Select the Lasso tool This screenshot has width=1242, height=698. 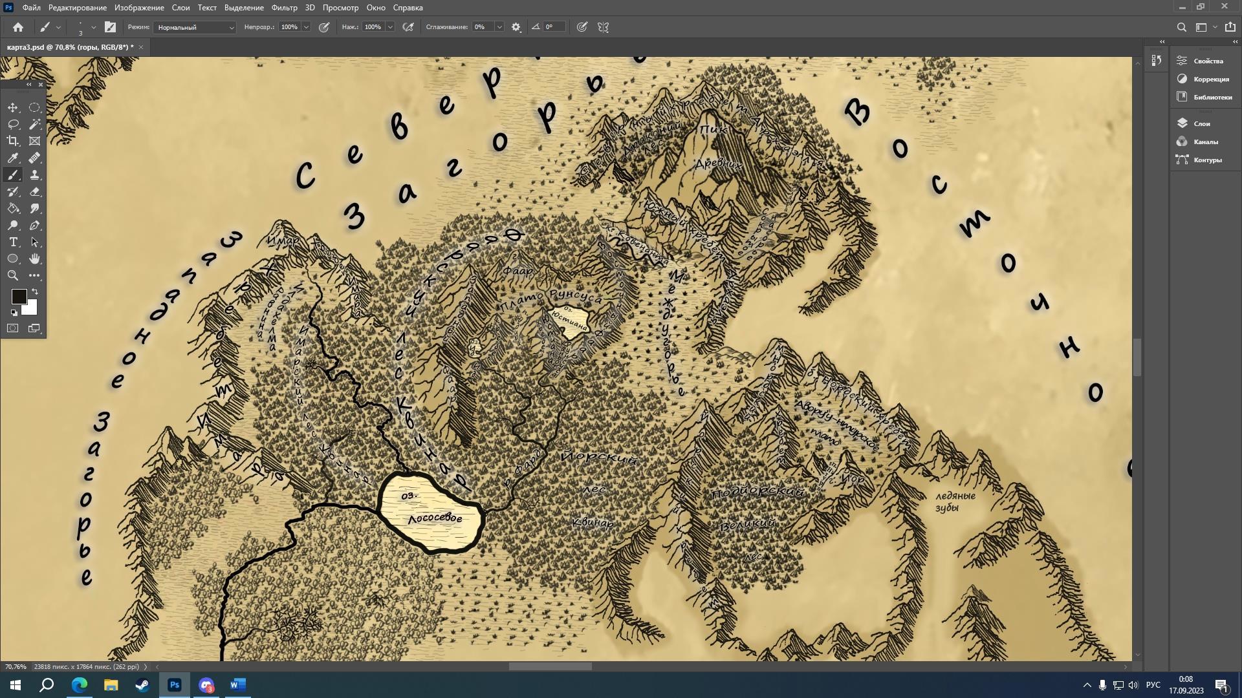point(13,124)
